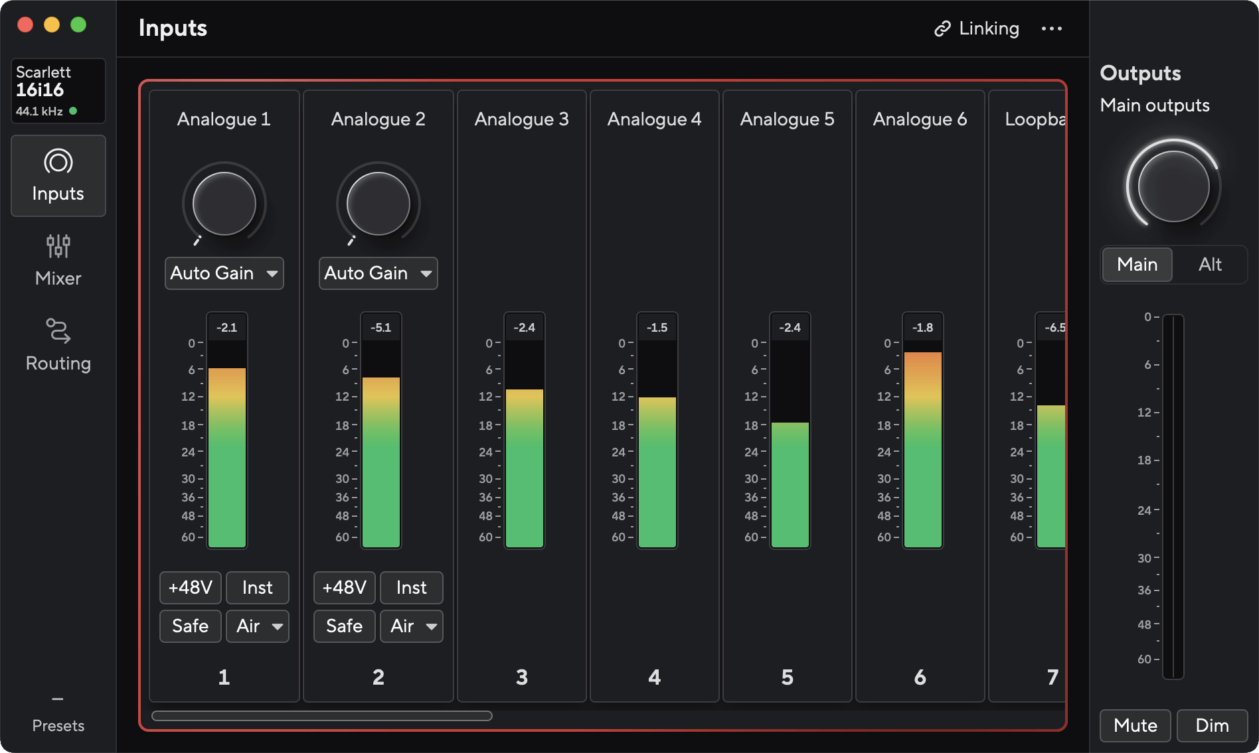The image size is (1259, 753).
Task: Click the -2.4 peak value on Analogue 5
Action: [x=790, y=328]
